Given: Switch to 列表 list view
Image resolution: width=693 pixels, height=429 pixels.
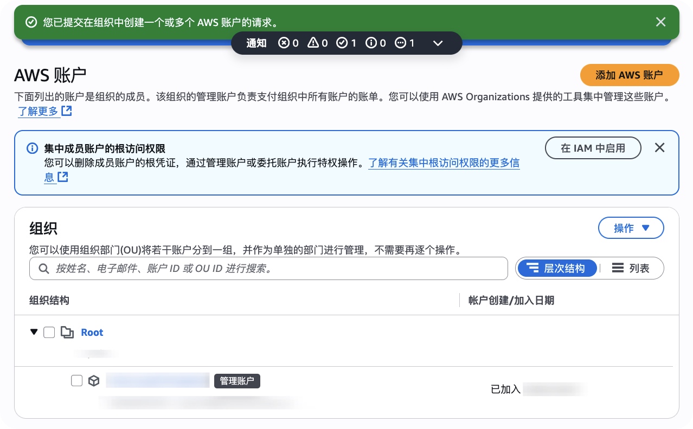Looking at the screenshot, I should [631, 268].
